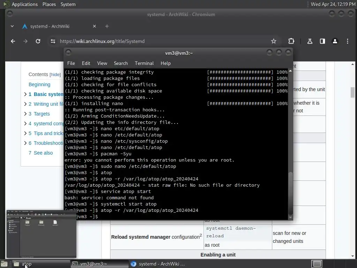Close the systemd - ArchWiki tab
Image resolution: width=357 pixels, height=268 pixels.
click(x=94, y=26)
